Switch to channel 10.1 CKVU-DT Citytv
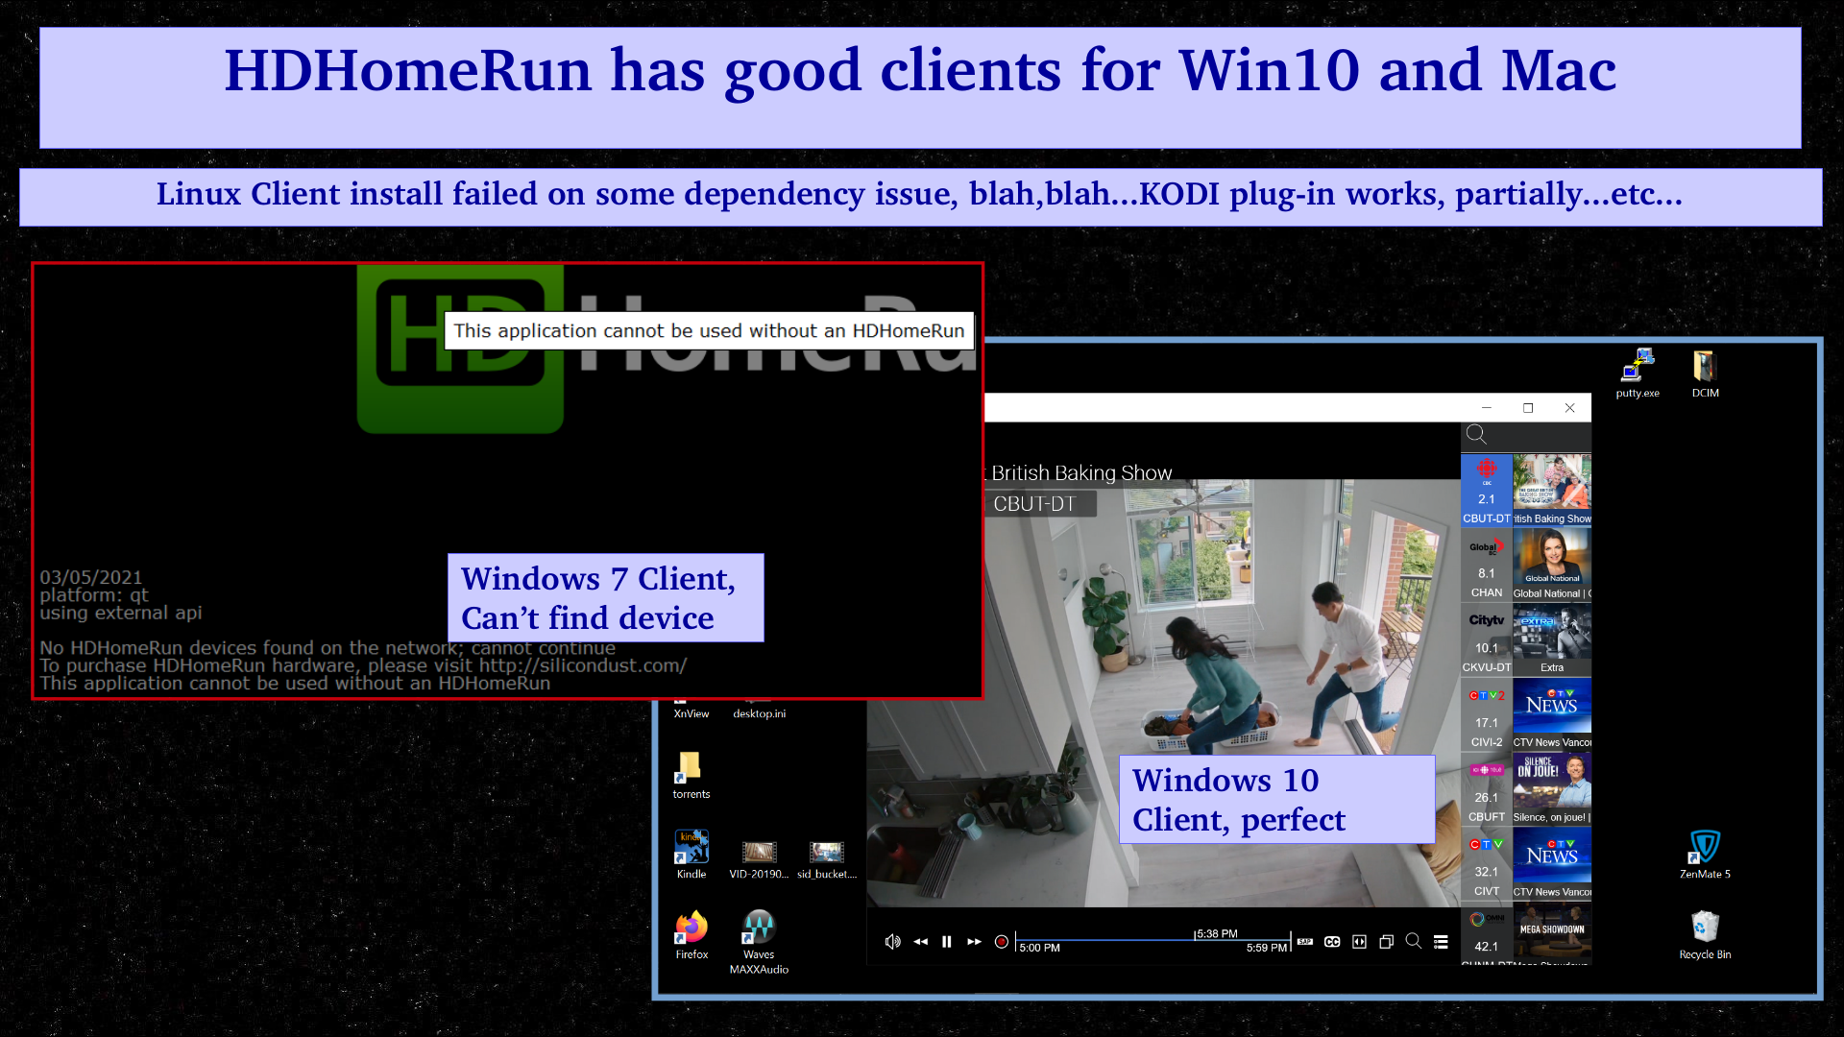Screen dimensions: 1844x1037 [1526, 640]
